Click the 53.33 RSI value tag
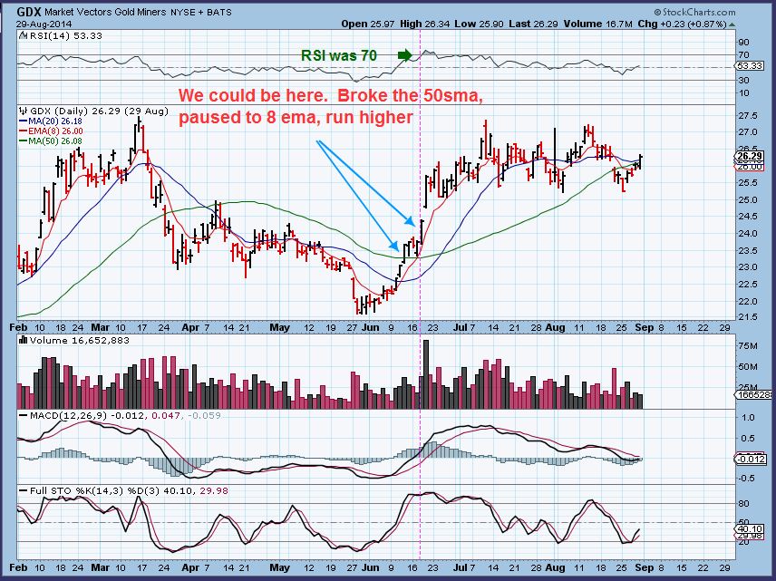Viewport: 776px width, 581px height. (750, 66)
